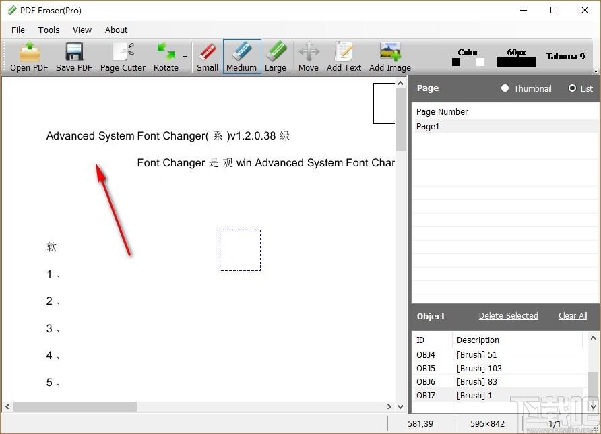Open the File menu

click(18, 30)
